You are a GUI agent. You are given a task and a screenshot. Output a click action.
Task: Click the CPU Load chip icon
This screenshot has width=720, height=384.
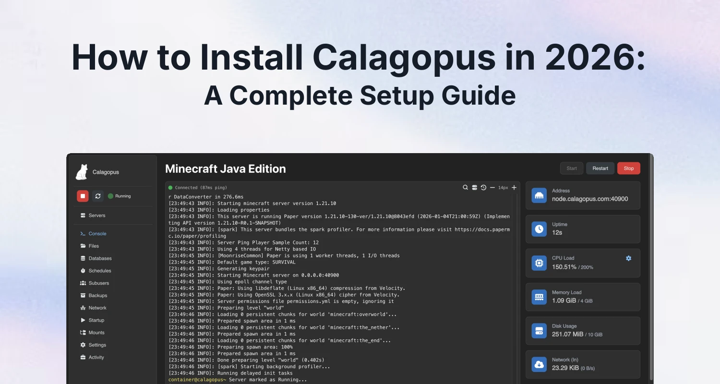click(539, 263)
